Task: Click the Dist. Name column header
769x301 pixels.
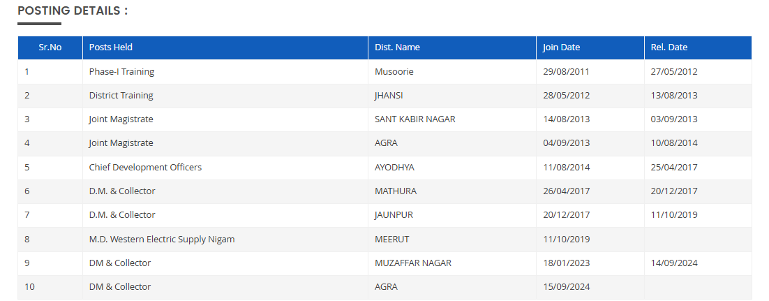Action: tap(397, 47)
